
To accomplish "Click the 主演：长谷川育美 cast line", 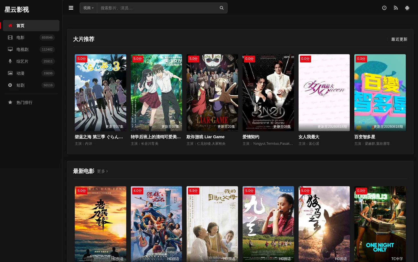I will [x=144, y=144].
